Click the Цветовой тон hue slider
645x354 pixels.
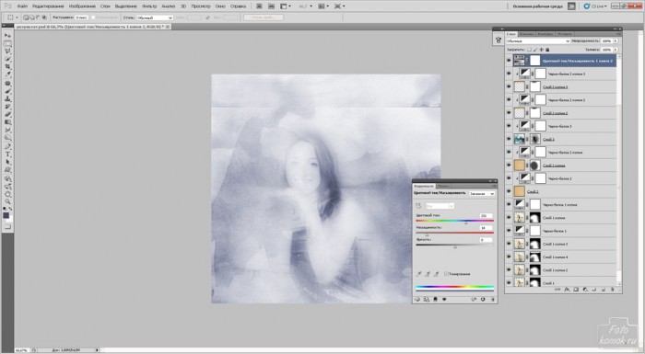pyautogui.click(x=454, y=222)
